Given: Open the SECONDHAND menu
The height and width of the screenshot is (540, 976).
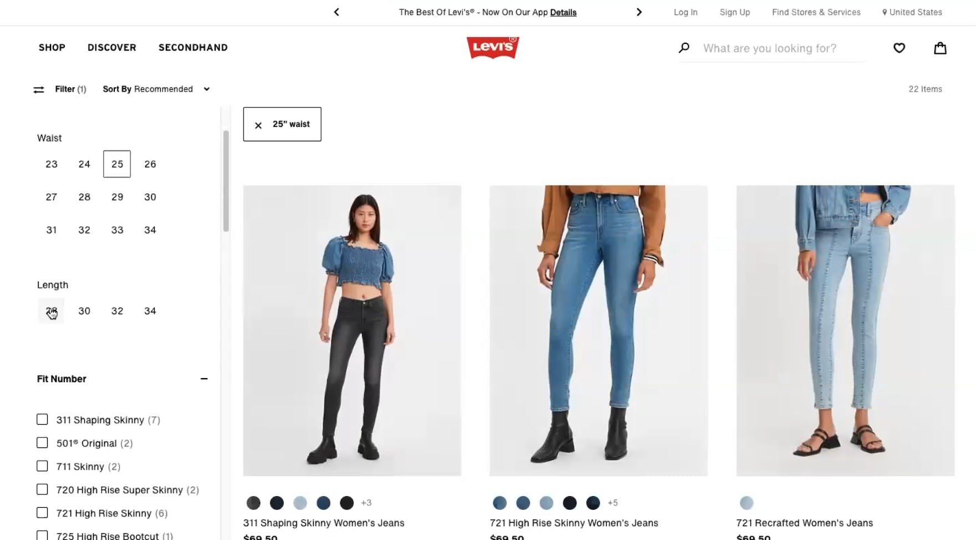Looking at the screenshot, I should click(193, 48).
